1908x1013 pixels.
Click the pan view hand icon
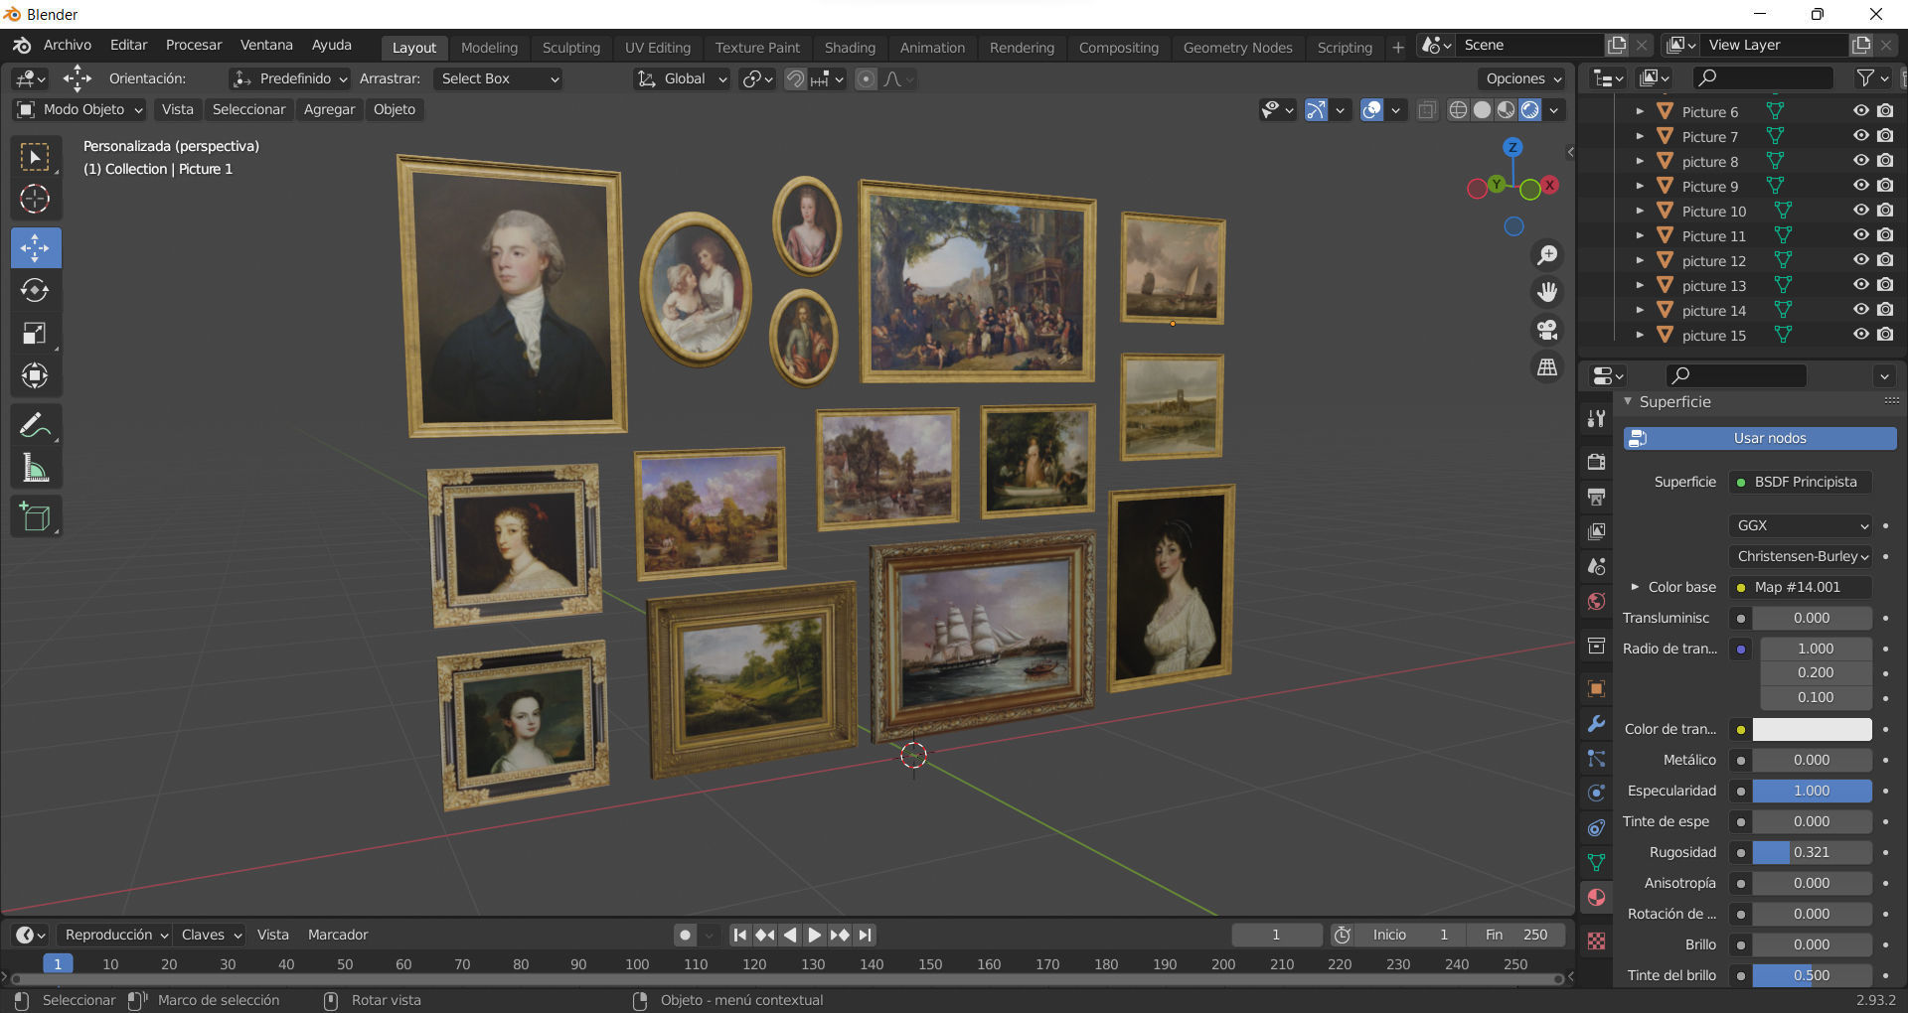[1547, 292]
